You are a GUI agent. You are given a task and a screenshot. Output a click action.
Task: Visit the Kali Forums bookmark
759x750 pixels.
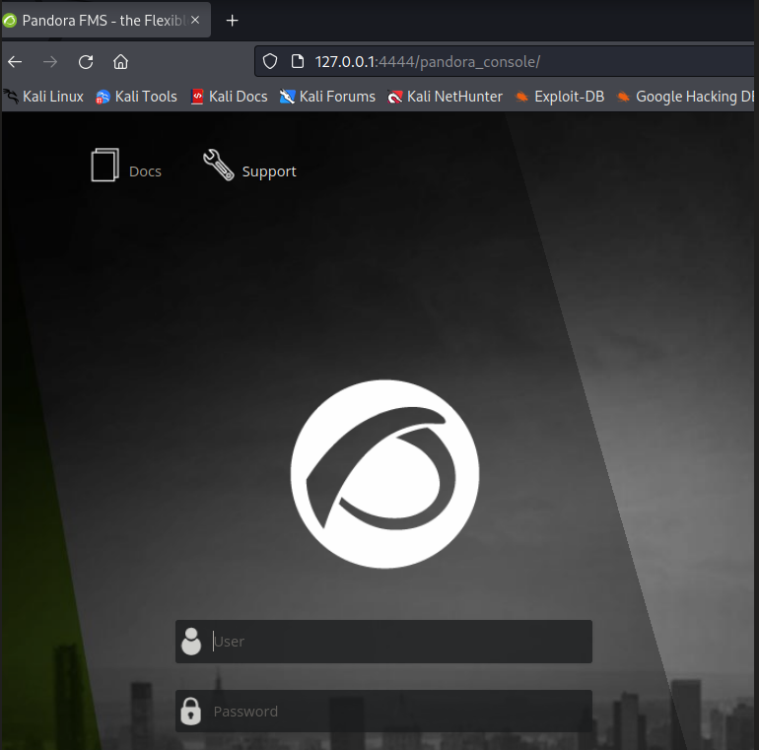(x=327, y=97)
